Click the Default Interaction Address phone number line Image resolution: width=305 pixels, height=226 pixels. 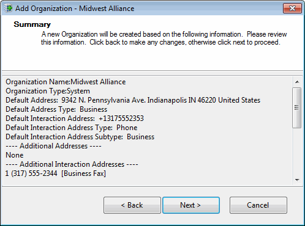[x=75, y=118]
